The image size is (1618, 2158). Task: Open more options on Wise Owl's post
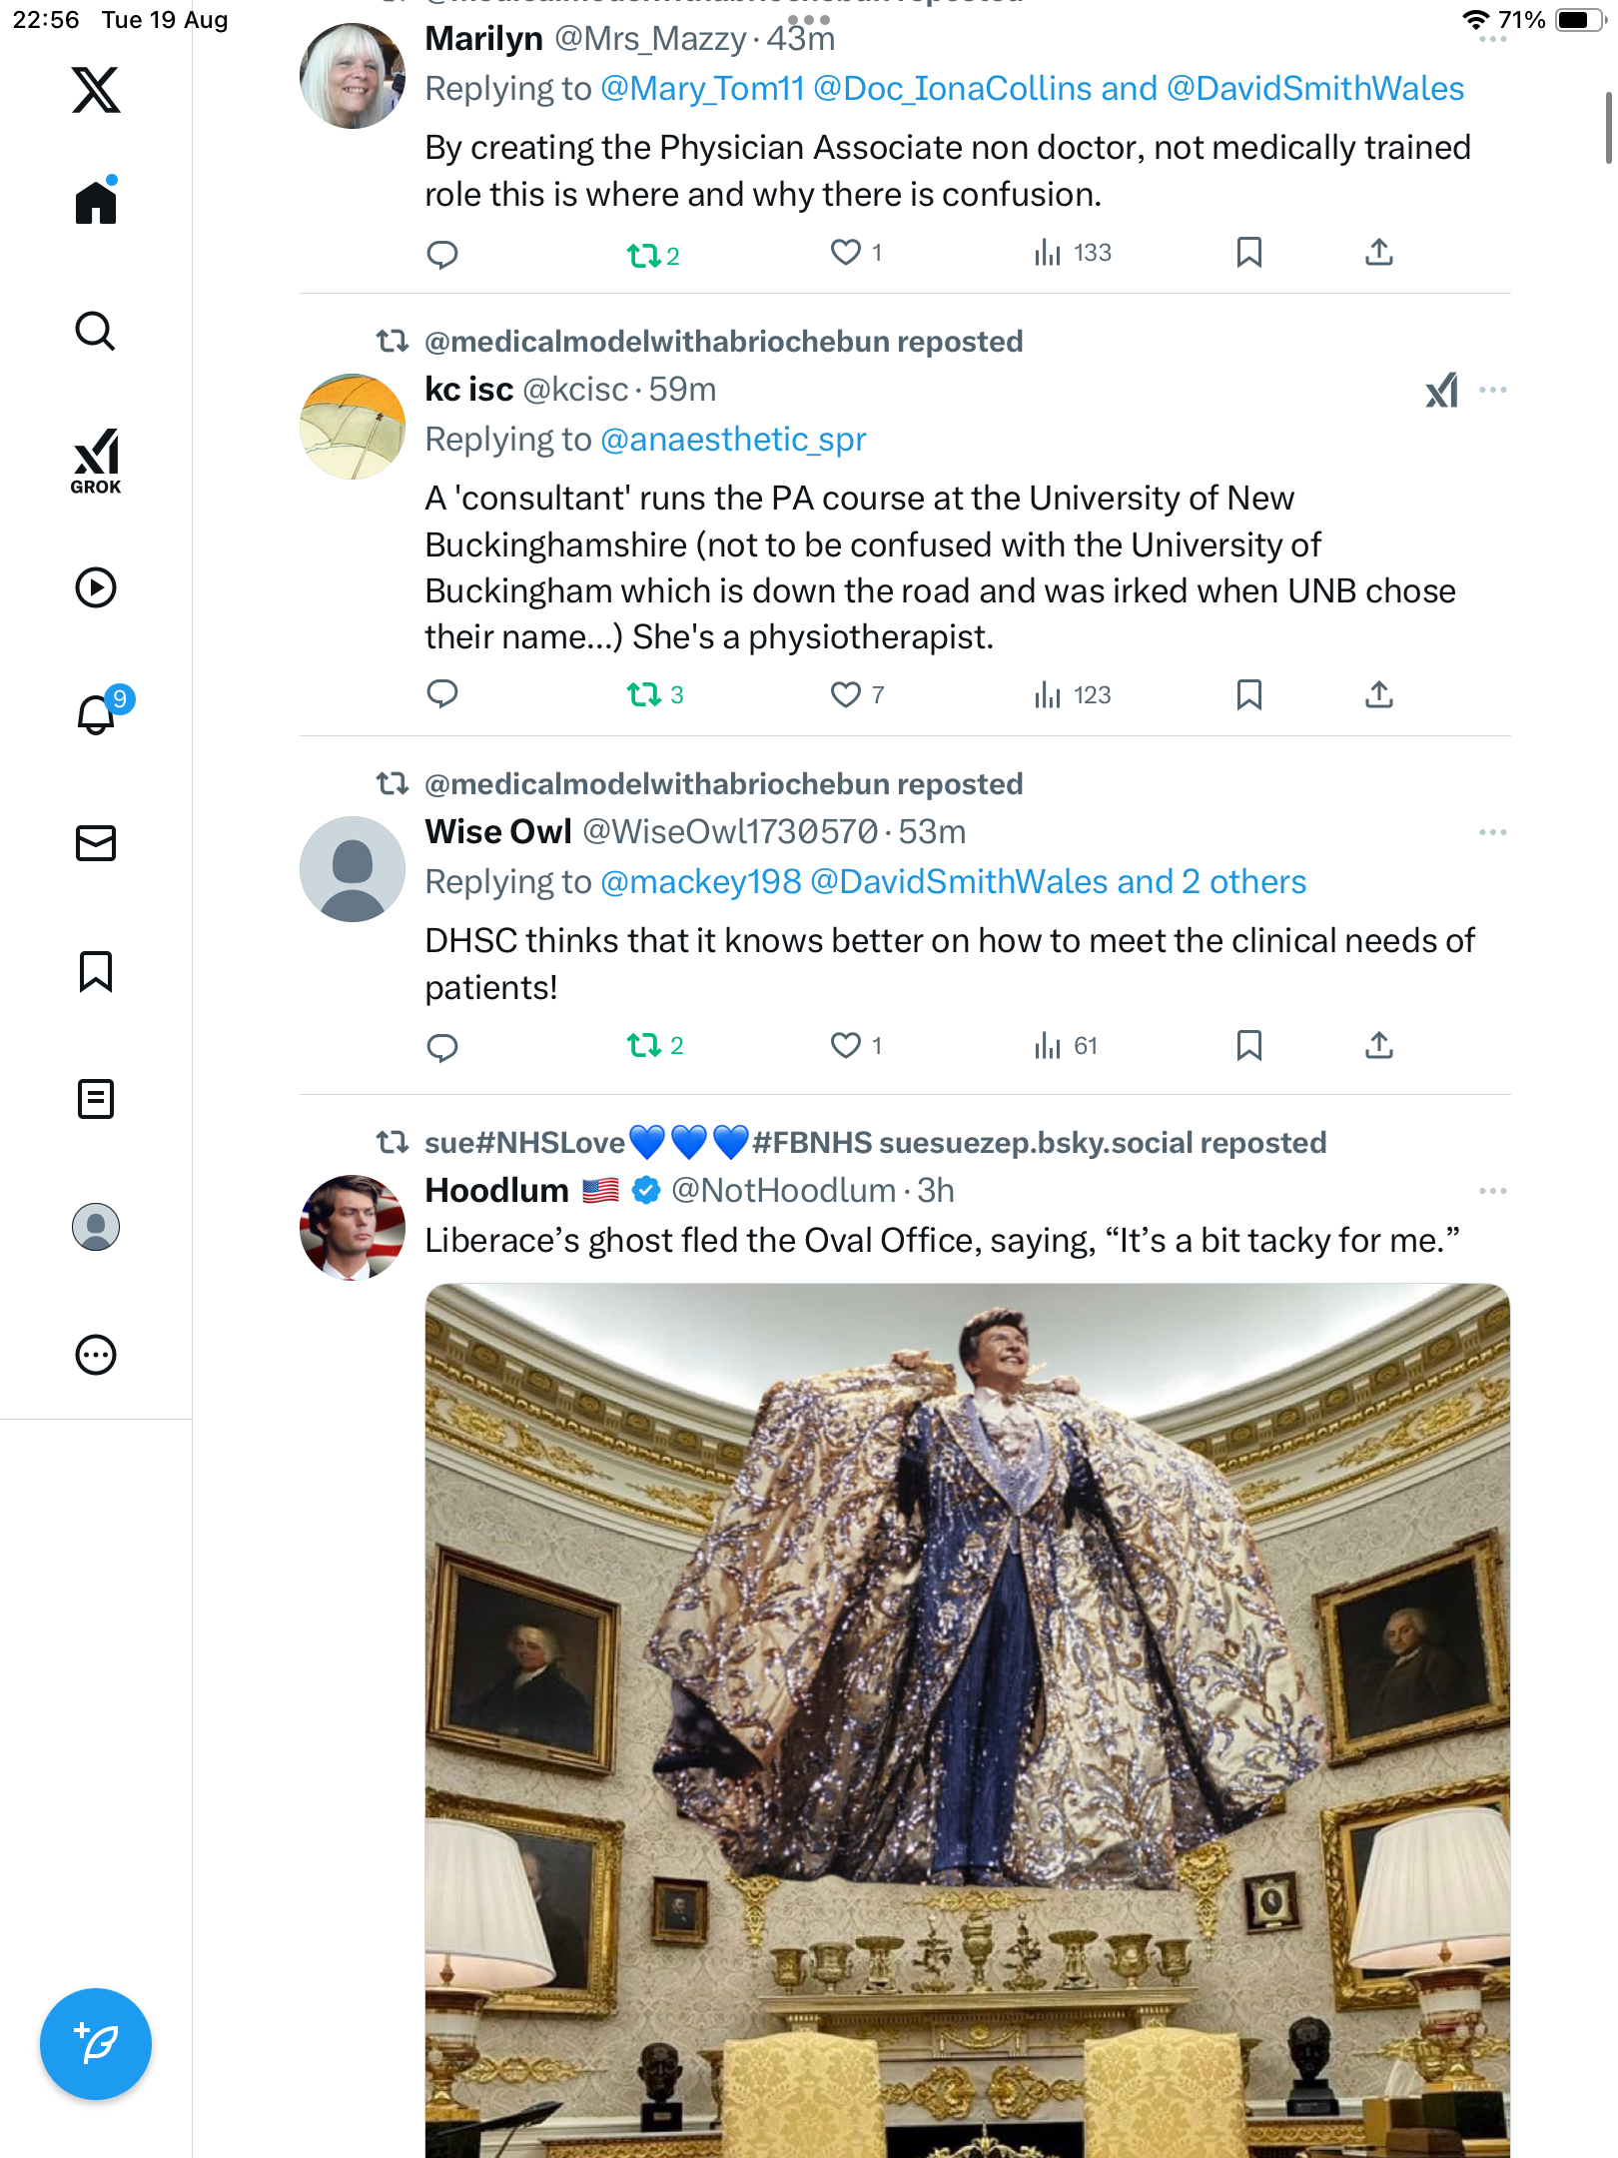click(1492, 832)
